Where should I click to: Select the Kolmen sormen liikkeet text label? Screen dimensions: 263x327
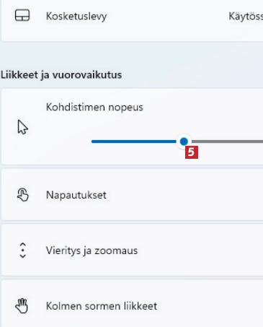coord(102,306)
